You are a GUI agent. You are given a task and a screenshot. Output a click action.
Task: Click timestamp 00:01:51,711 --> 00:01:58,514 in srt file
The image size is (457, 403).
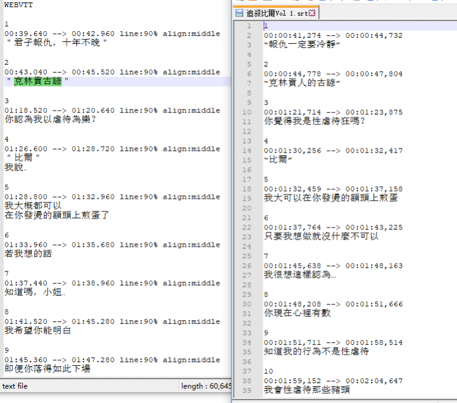click(333, 343)
